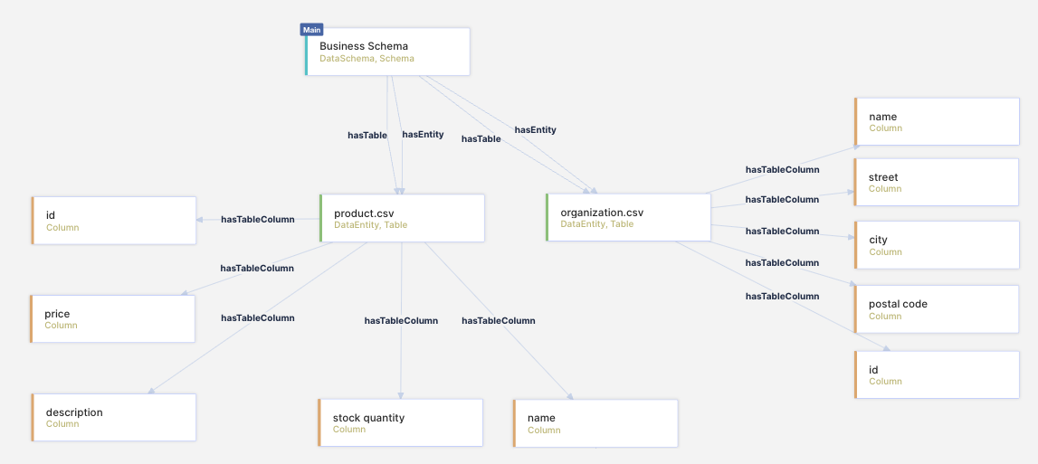Select the product.csv table node
The height and width of the screenshot is (464, 1038).
tap(402, 218)
